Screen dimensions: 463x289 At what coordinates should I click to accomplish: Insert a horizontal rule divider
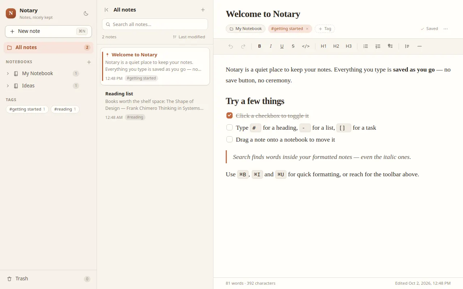point(419,46)
